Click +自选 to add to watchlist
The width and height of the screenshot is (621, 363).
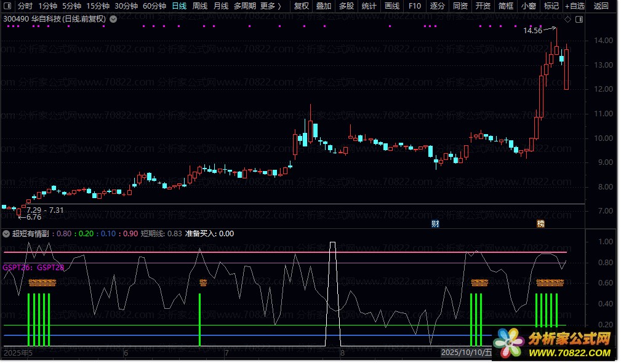[575, 6]
